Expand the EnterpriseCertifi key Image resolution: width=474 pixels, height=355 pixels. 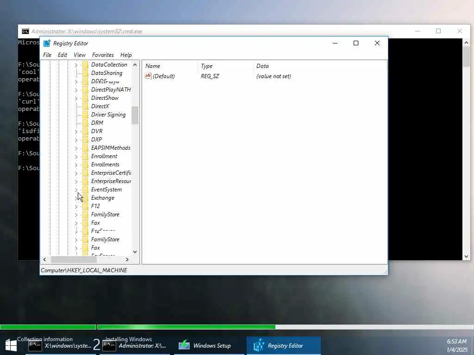76,173
